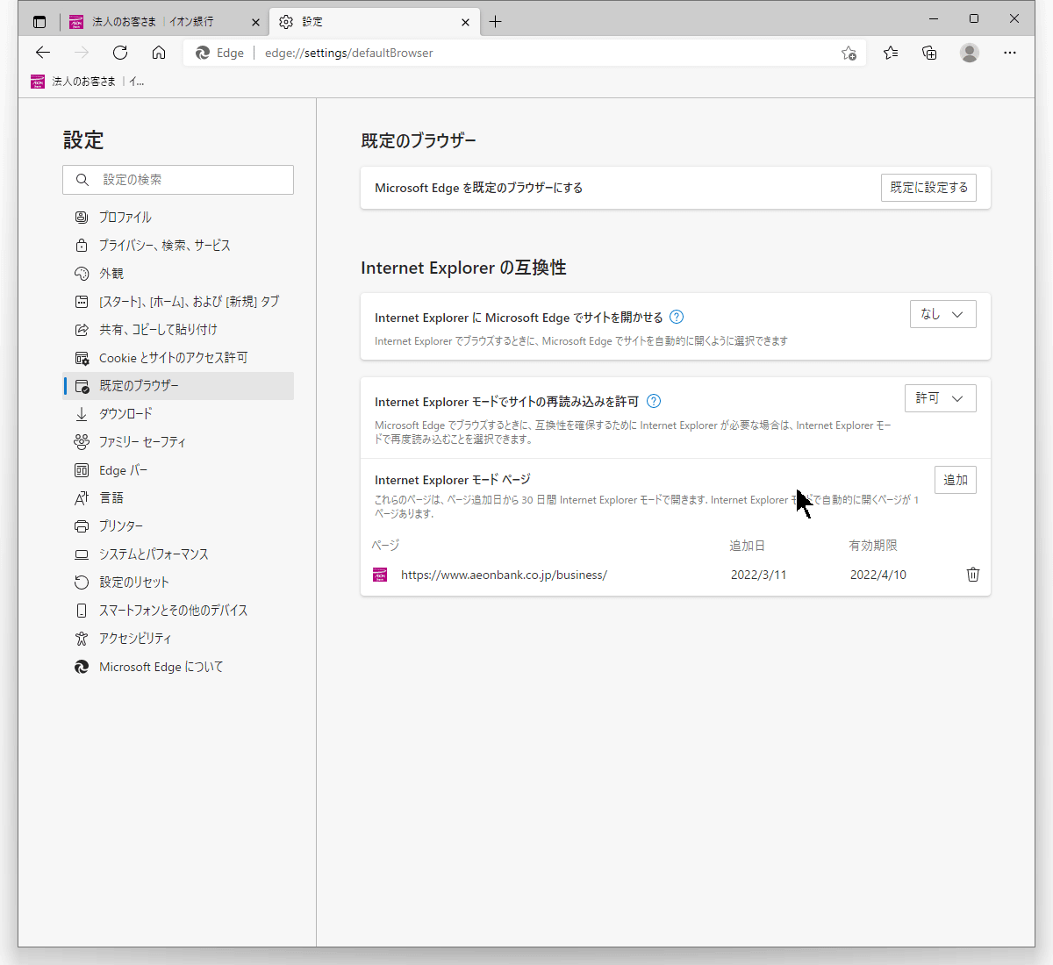Click the 既定に設定する button
Image resolution: width=1053 pixels, height=965 pixels.
[928, 188]
